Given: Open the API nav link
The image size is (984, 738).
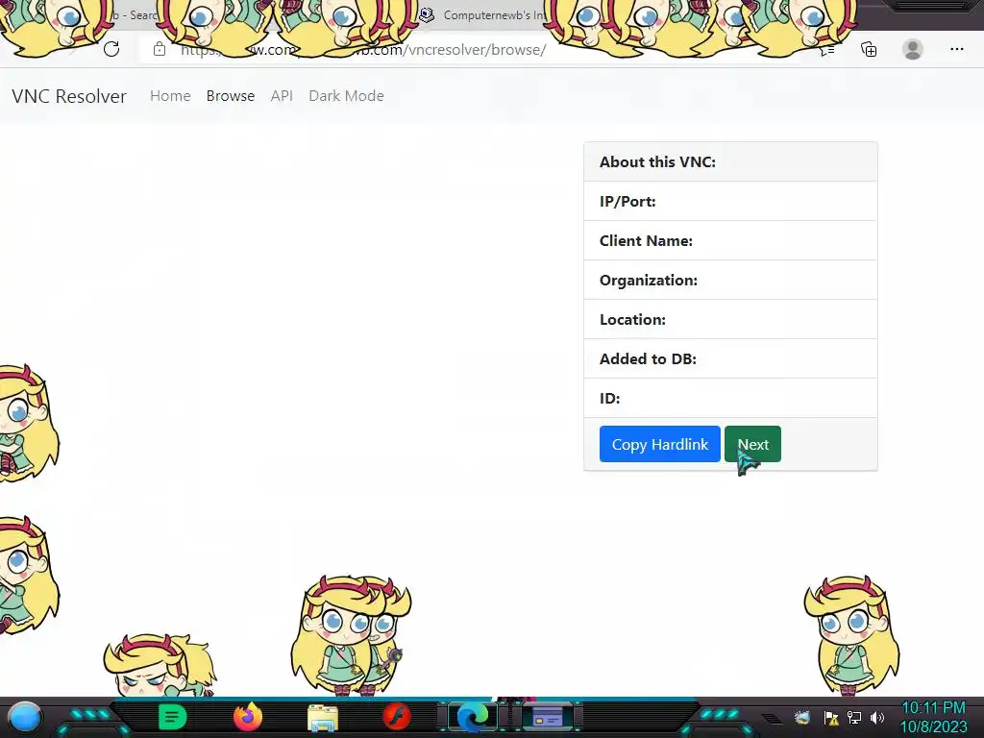Looking at the screenshot, I should pos(282,96).
